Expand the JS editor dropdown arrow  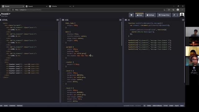coord(183,20)
